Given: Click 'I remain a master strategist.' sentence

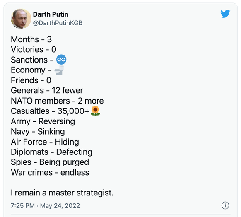Looking at the screenshot, I should coord(62,193).
